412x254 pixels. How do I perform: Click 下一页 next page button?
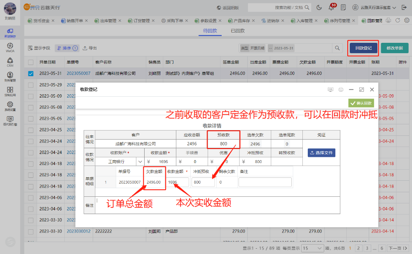pos(398,248)
